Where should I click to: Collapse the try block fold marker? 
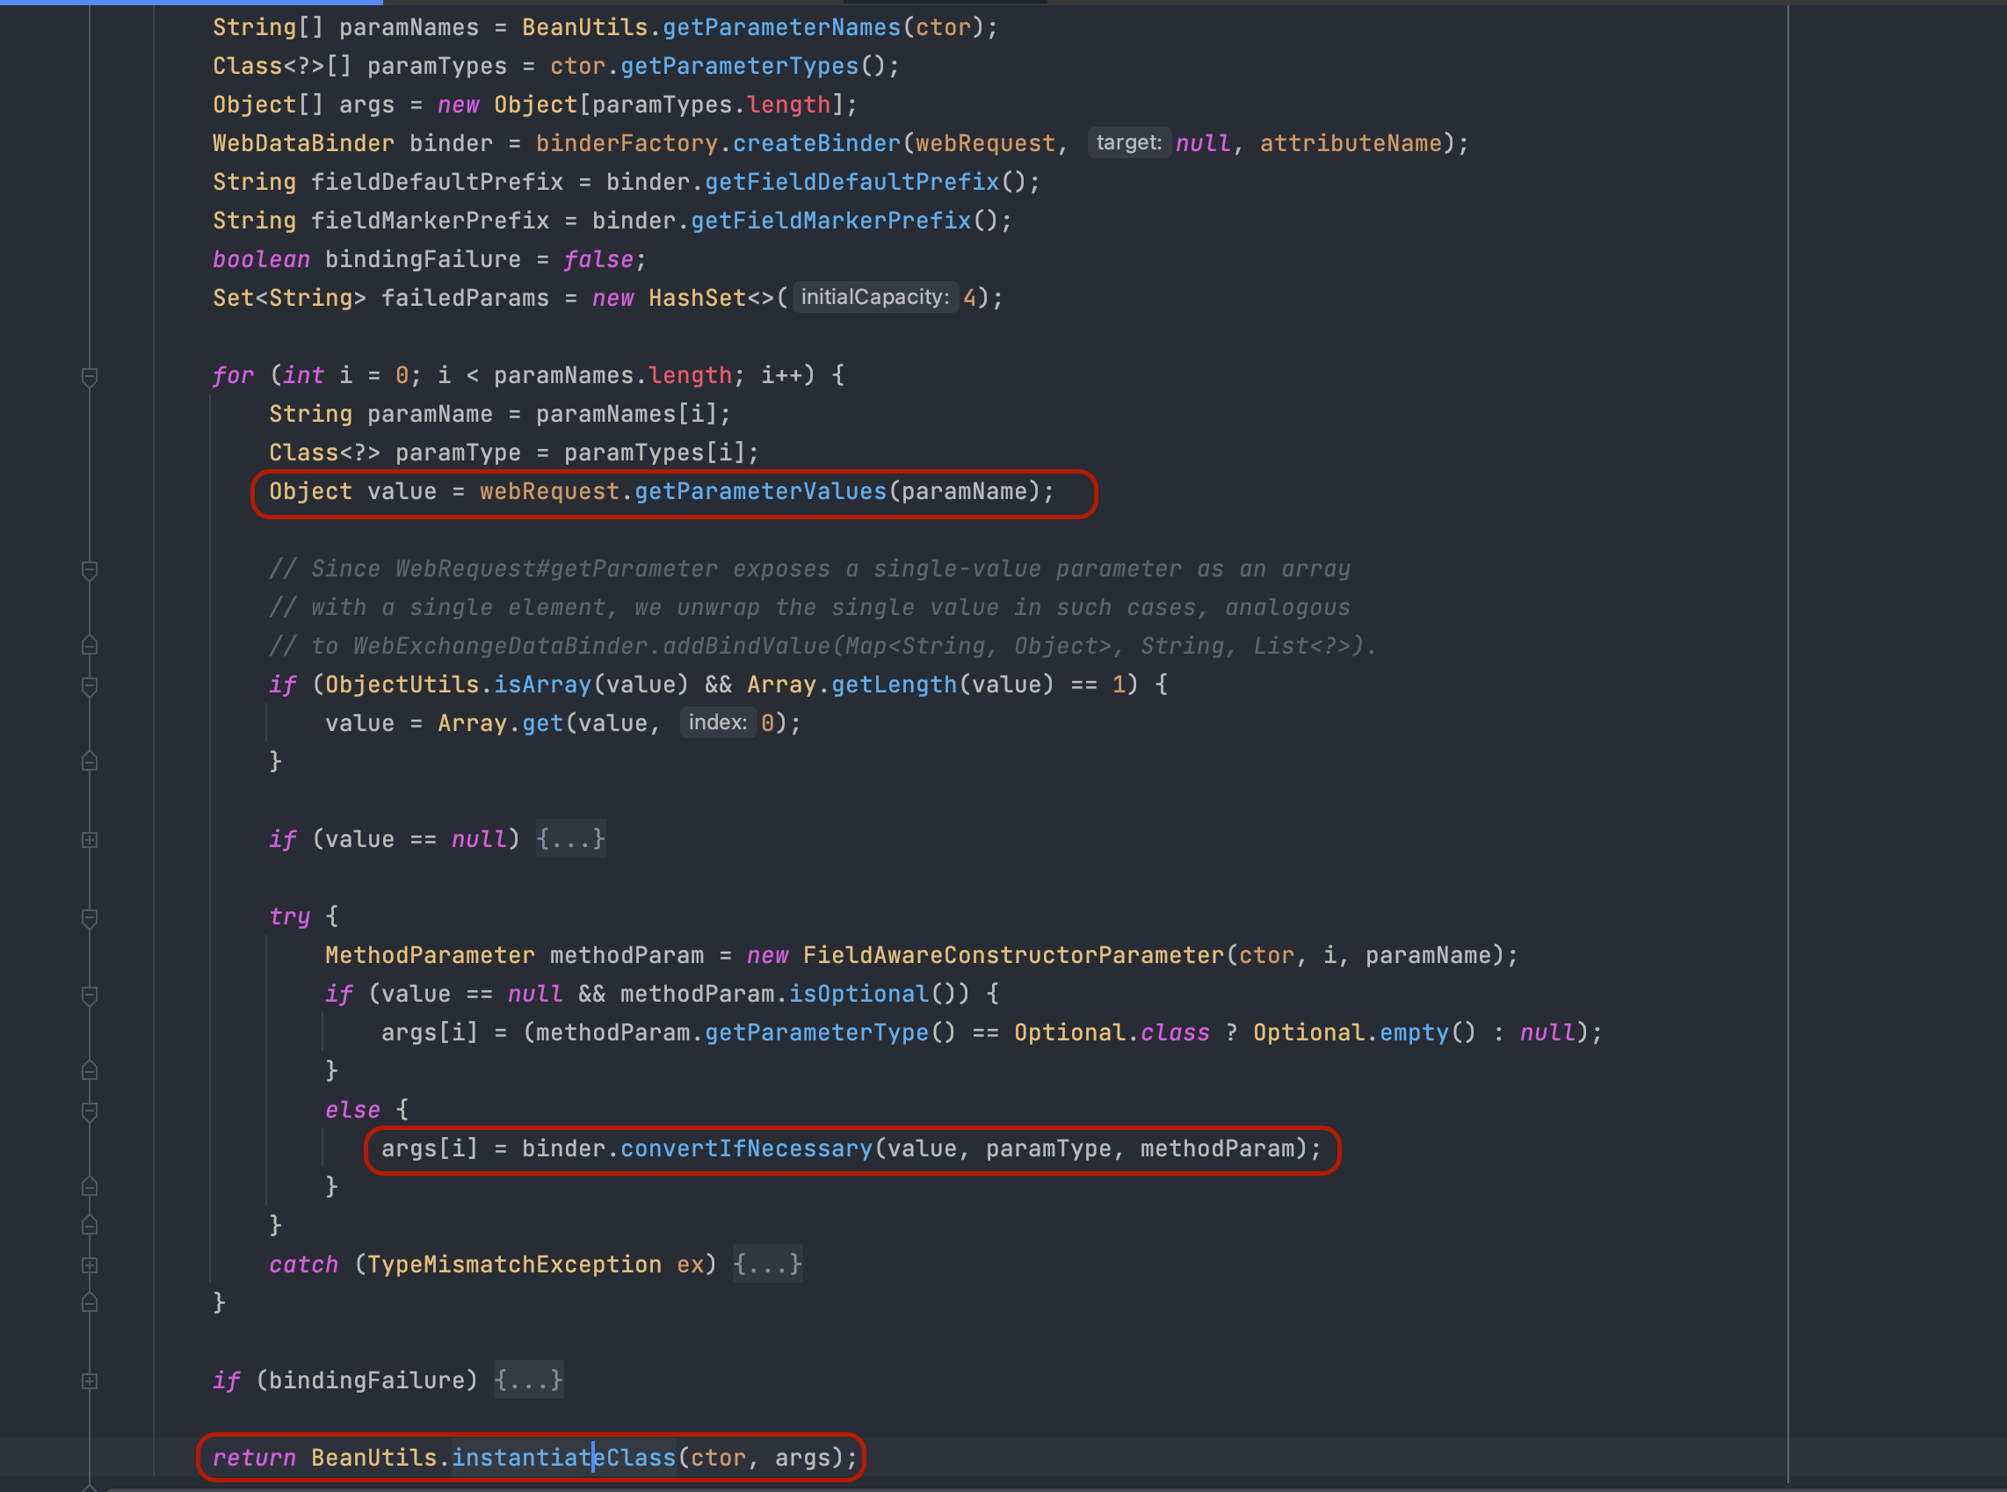(90, 917)
